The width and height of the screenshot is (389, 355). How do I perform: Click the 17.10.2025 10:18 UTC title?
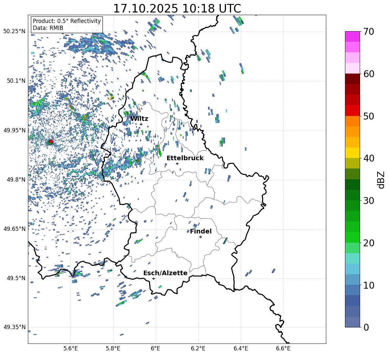[x=177, y=8]
